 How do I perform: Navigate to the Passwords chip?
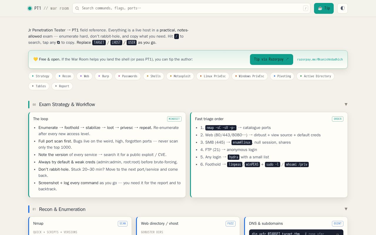tap(128, 76)
